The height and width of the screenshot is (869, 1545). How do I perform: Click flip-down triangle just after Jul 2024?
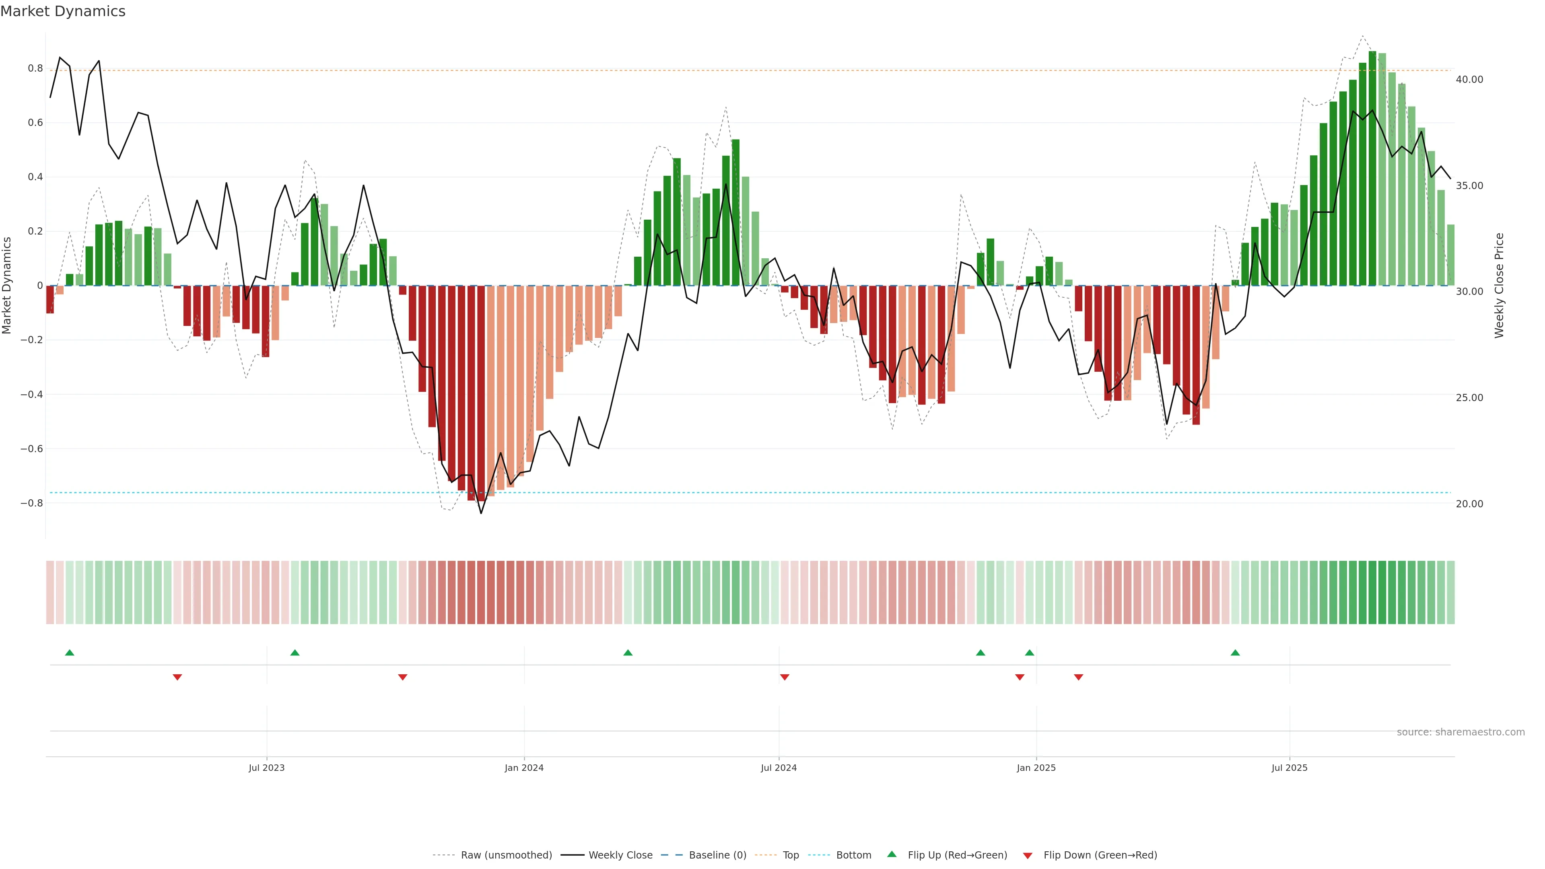coord(785,677)
